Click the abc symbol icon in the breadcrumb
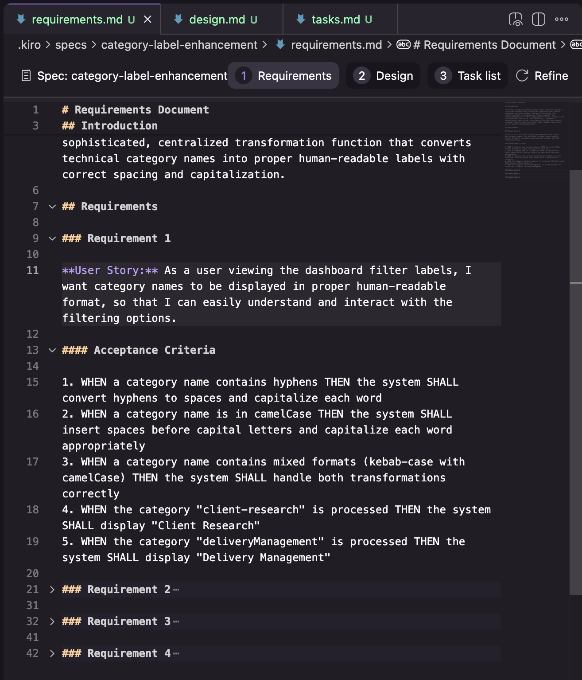The height and width of the screenshot is (680, 582). [403, 45]
